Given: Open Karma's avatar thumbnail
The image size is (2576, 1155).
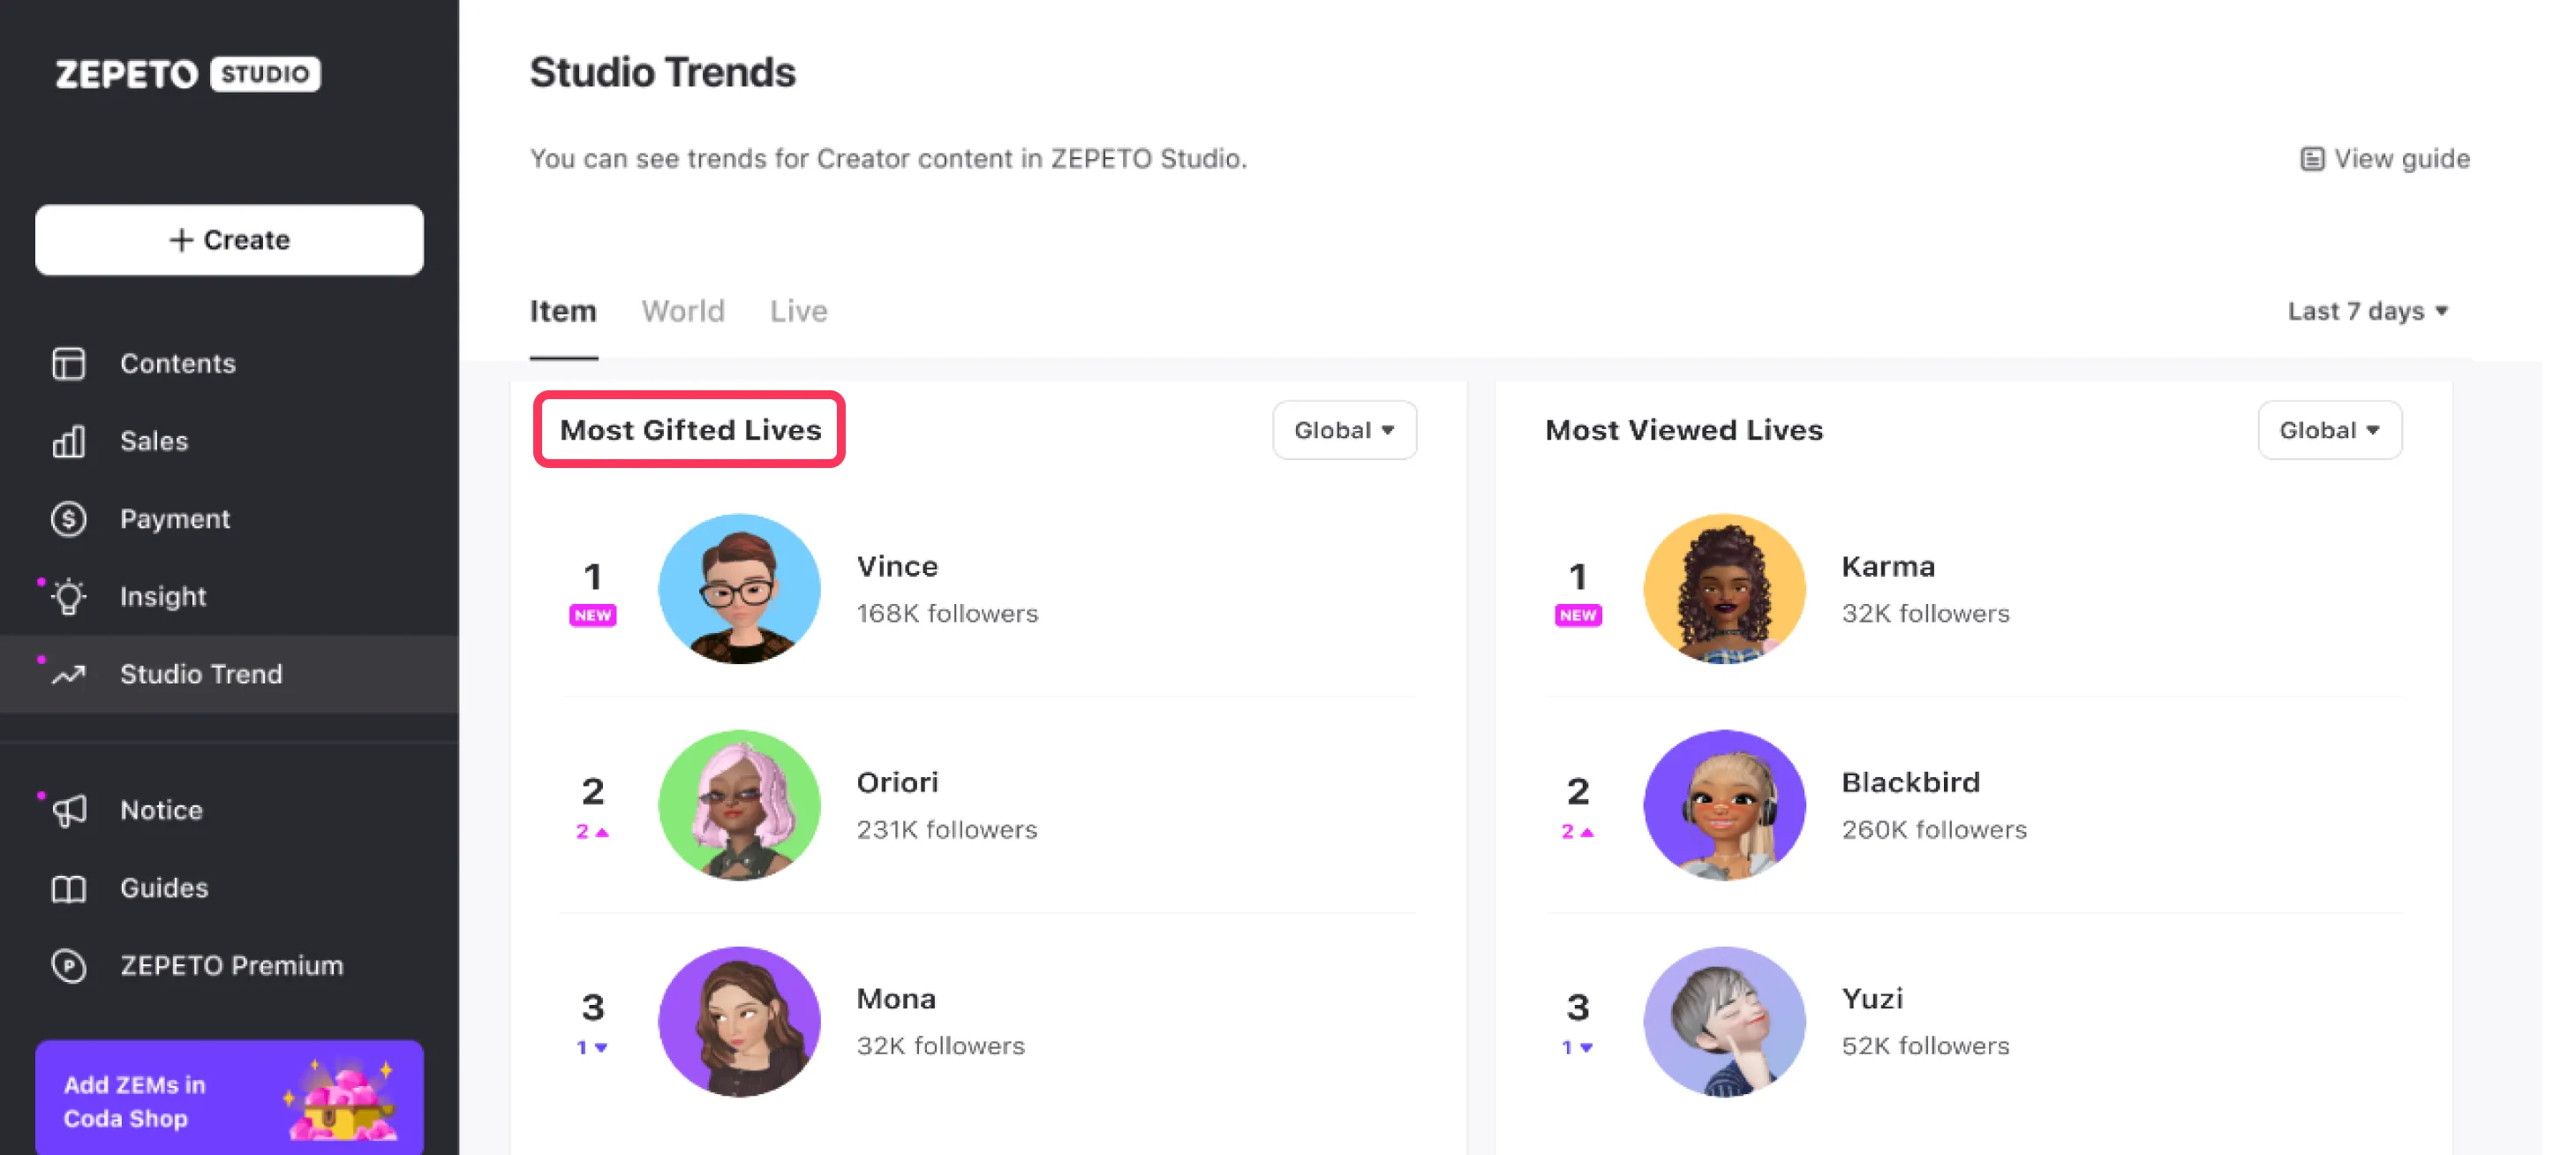Looking at the screenshot, I should coord(1724,589).
